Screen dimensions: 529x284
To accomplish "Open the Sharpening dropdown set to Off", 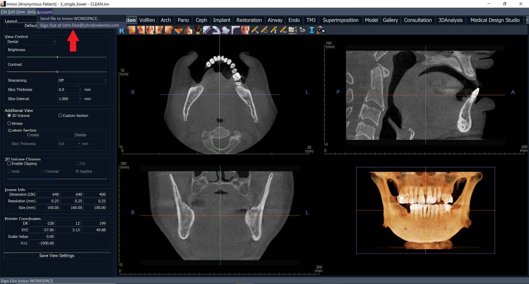I will pyautogui.click(x=105, y=80).
